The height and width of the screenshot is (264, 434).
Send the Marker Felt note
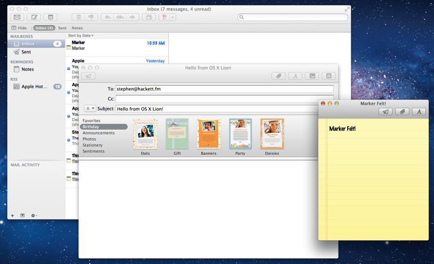[386, 111]
